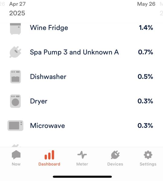This screenshot has height=181, width=163.
Task: Tap the 0.5% Dishwasher percentage
Action: click(145, 77)
